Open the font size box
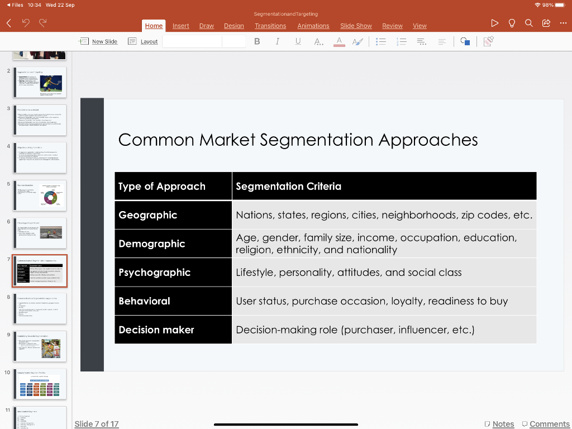The width and height of the screenshot is (572, 429). point(233,41)
